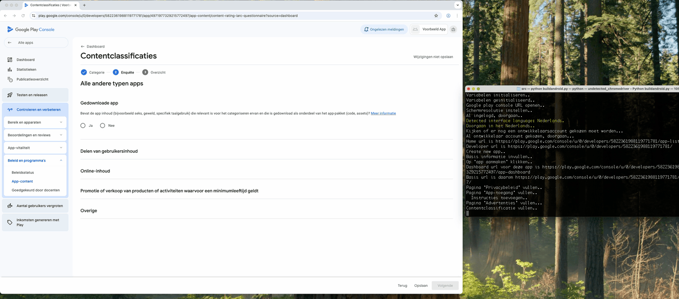Click the rocket icon for Testen en releasen
The image size is (679, 299).
[x=10, y=95]
